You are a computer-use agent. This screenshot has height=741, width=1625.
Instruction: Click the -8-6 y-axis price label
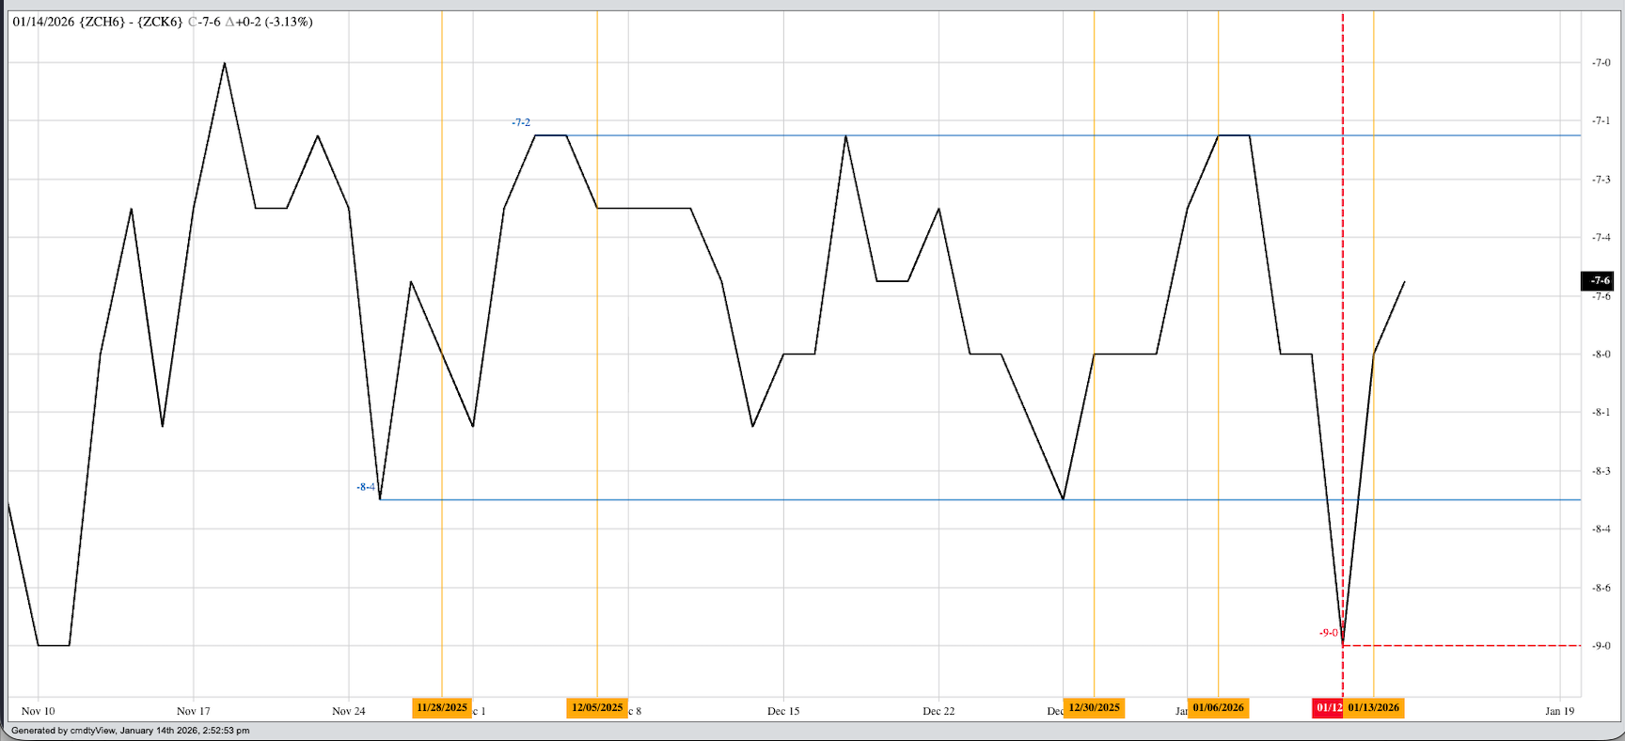[1601, 588]
